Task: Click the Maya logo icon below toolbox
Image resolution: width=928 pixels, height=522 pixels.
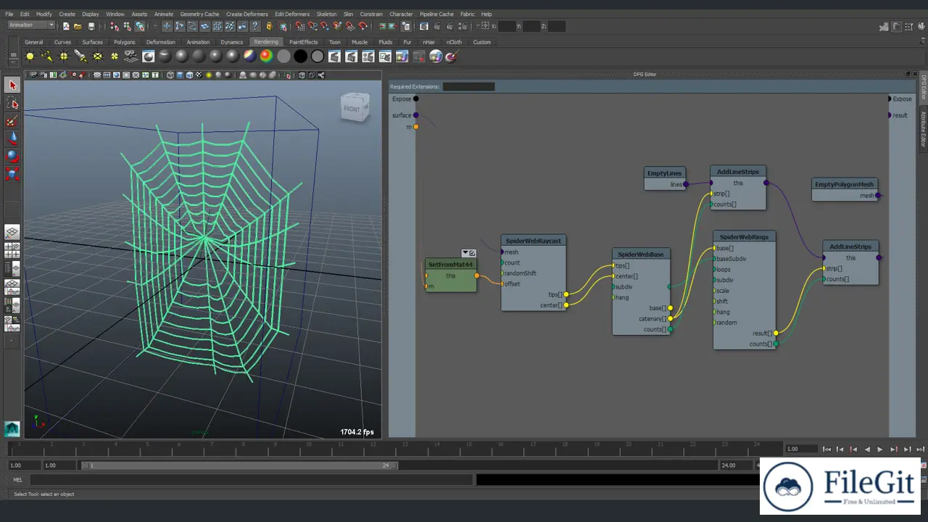Action: click(x=12, y=429)
